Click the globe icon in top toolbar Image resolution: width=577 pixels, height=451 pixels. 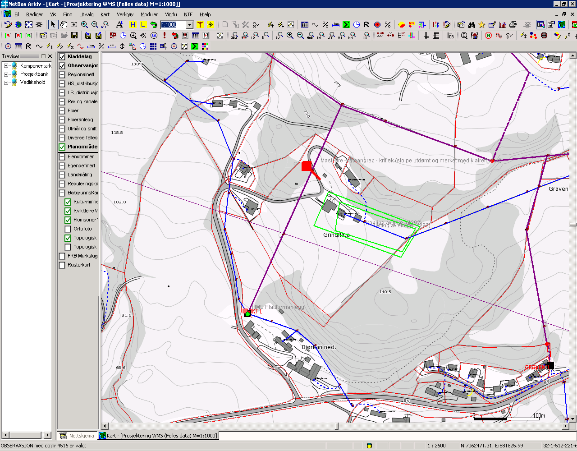point(18,25)
